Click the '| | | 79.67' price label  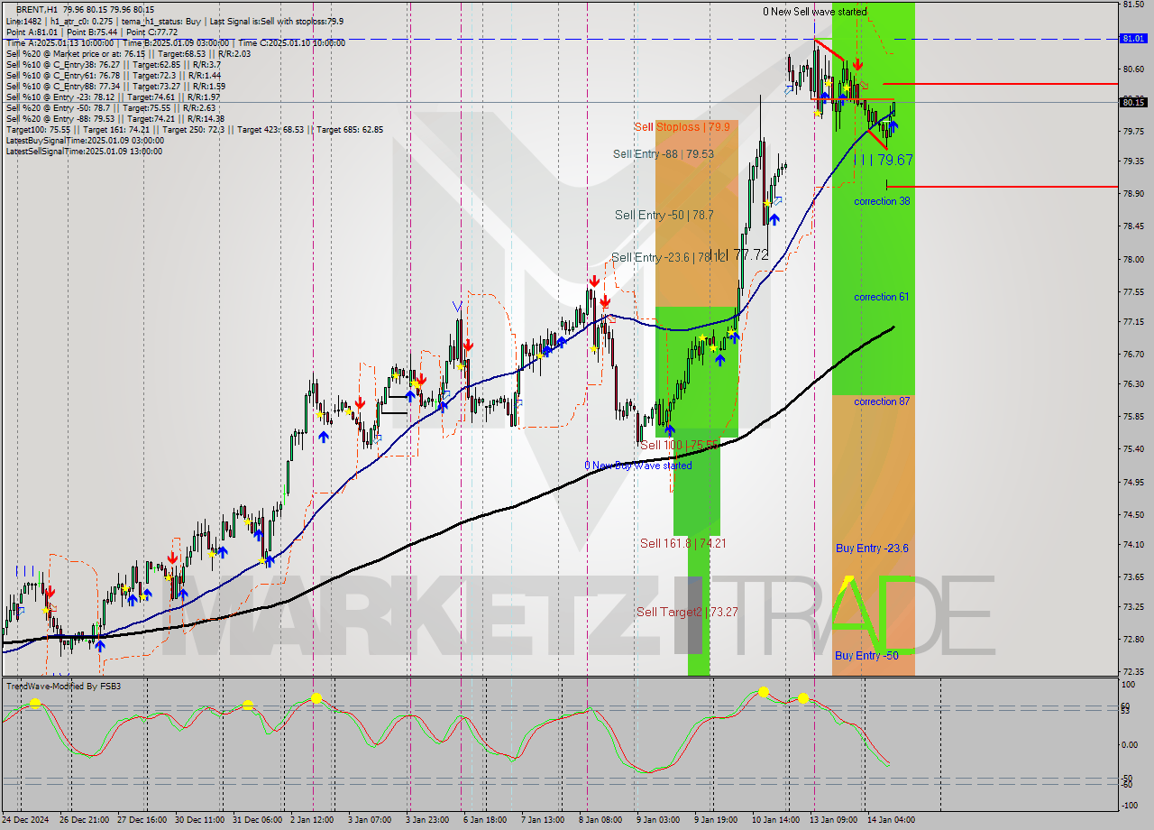pyautogui.click(x=884, y=160)
